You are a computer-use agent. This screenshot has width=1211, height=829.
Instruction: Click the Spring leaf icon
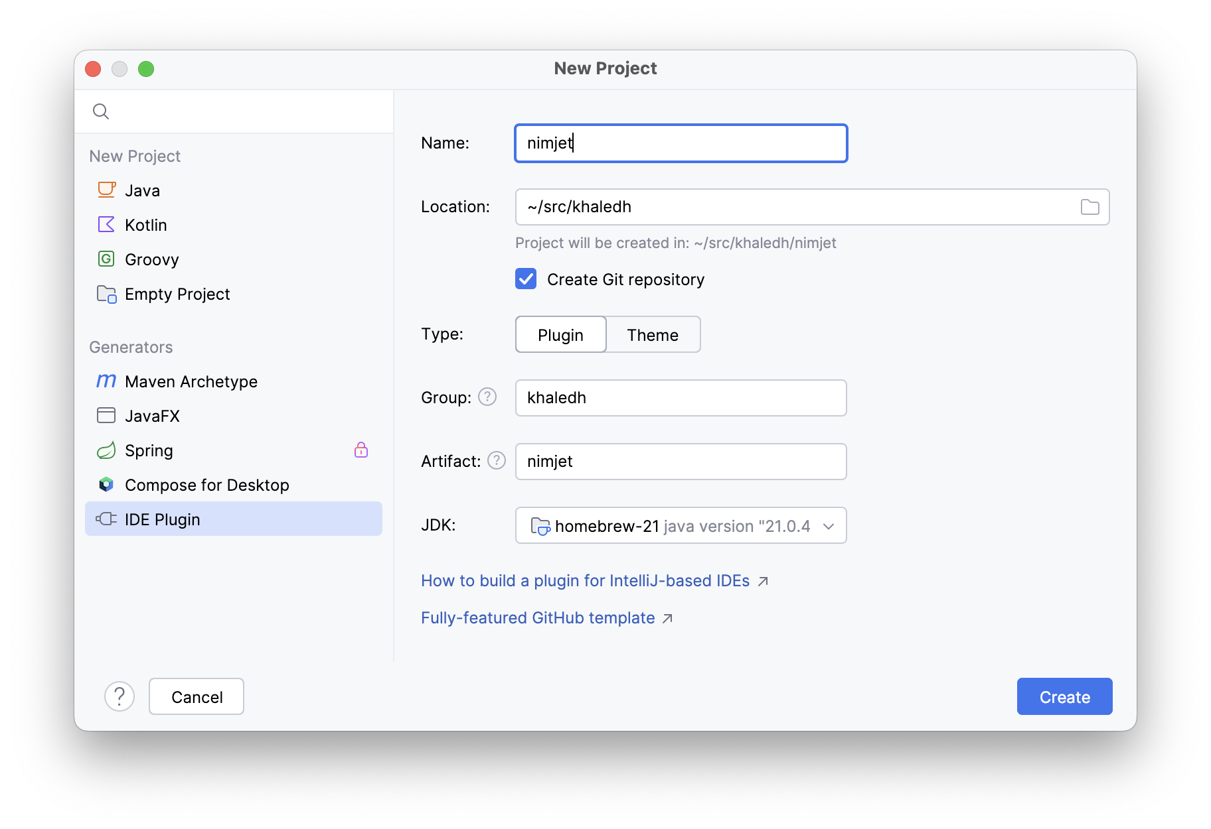click(x=106, y=450)
